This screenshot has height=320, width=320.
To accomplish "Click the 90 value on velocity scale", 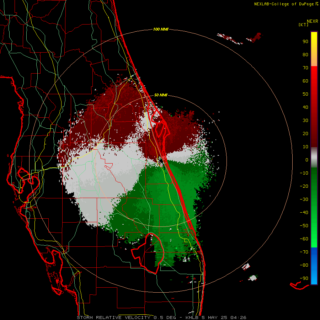I will 305,42.
